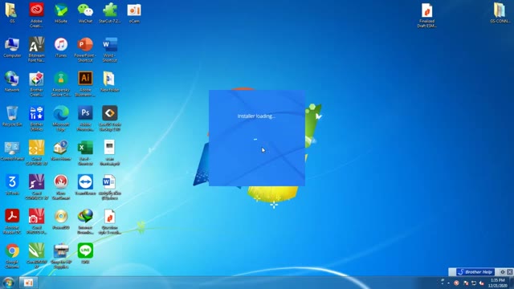Viewport: 514px width, 289px height.
Task: Open network status tray icon
Action: (474, 283)
